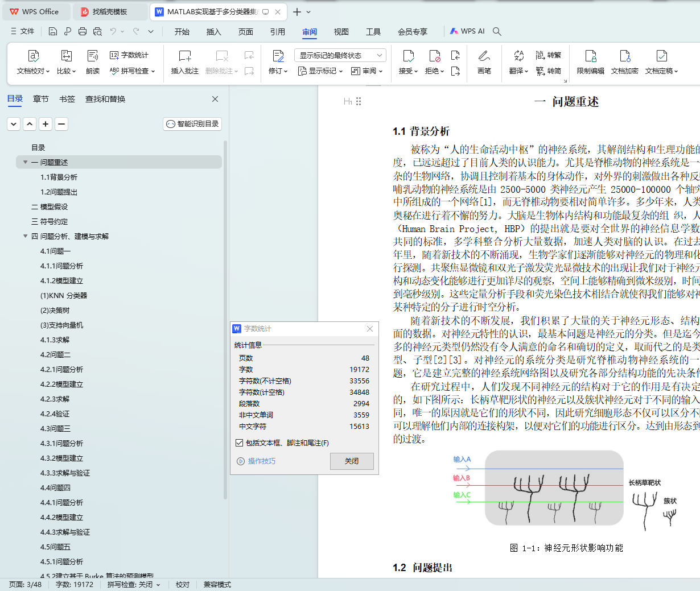Click new tab plus button
This screenshot has width=700, height=591.
point(297,11)
